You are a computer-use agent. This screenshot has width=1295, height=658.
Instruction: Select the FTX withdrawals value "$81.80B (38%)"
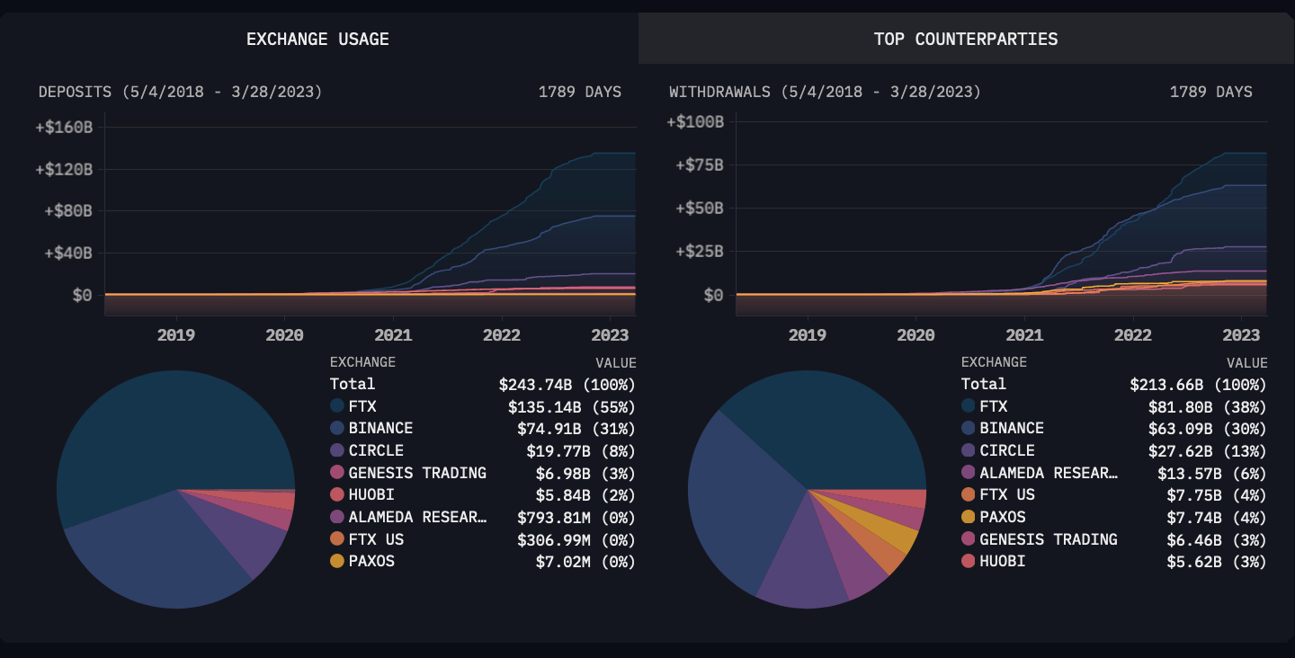(x=1208, y=406)
